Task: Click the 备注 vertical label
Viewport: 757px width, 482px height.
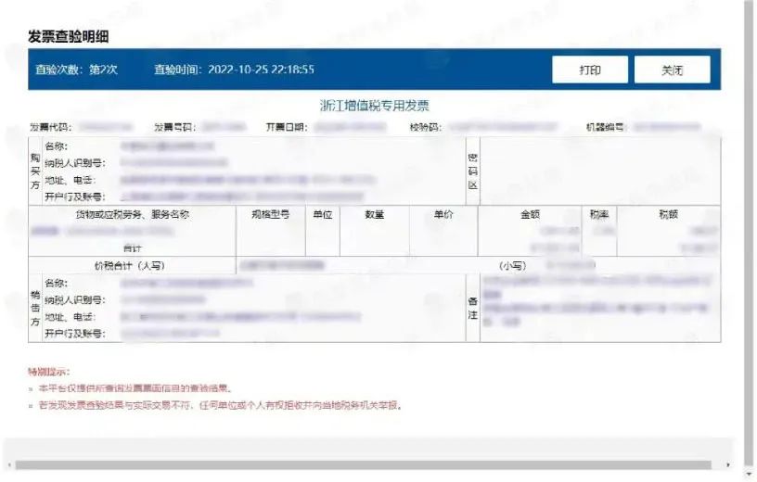Action: click(x=472, y=309)
